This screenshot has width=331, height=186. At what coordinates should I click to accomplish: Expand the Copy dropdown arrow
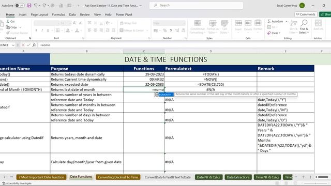pyautogui.click(x=20, y=27)
